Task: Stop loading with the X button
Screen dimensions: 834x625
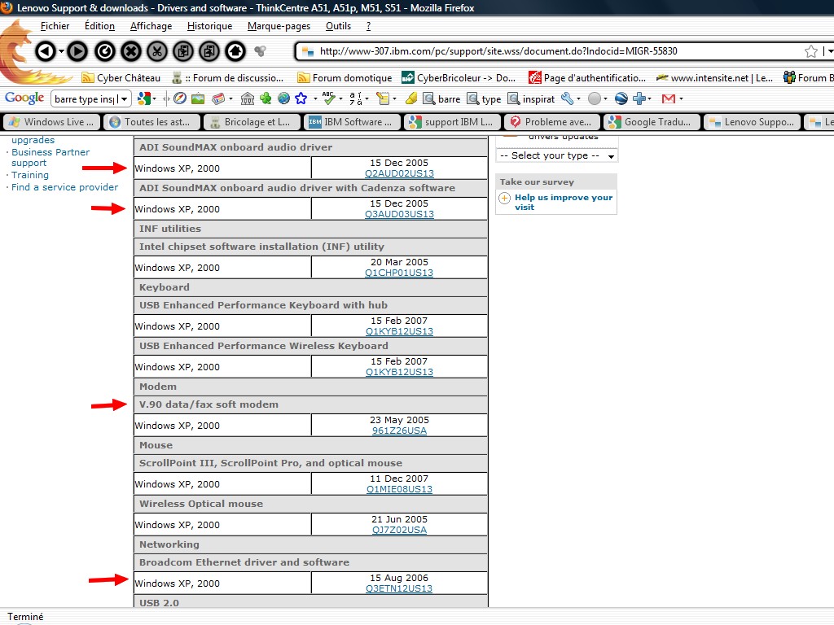Action: point(131,51)
